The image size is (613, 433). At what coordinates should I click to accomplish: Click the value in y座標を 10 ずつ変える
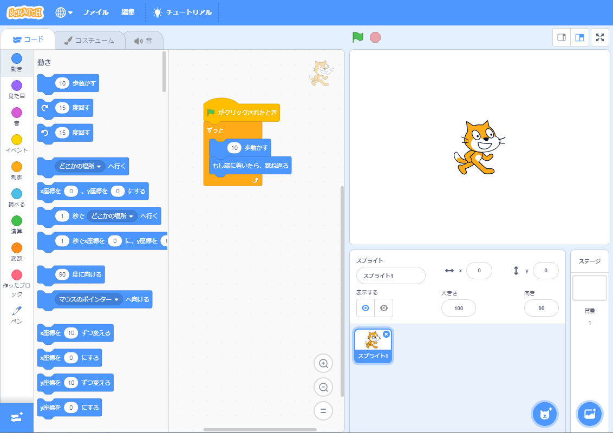(x=71, y=383)
